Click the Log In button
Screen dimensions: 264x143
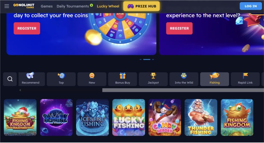[251, 6]
